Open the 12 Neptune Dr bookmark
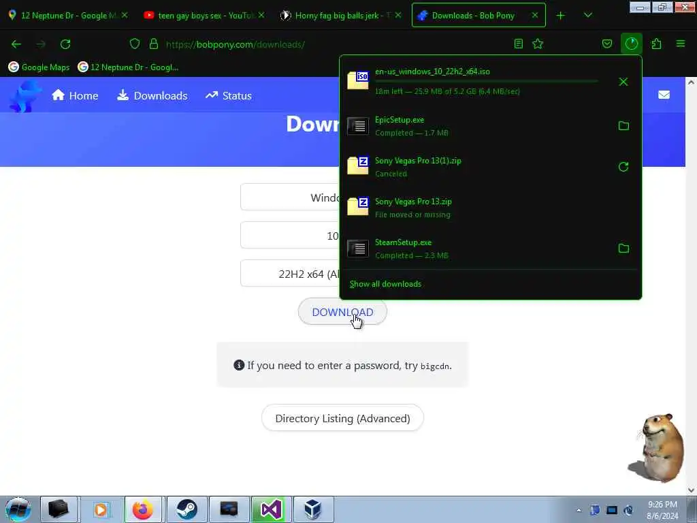 tap(129, 67)
